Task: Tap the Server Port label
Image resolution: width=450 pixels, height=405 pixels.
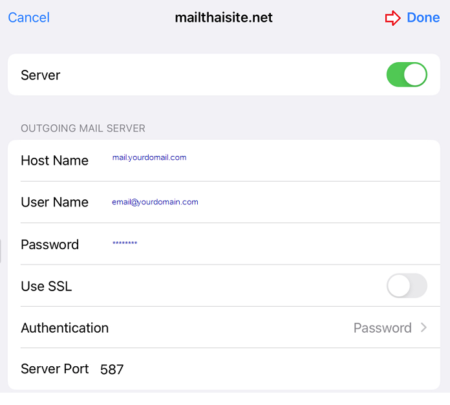Action: [55, 369]
